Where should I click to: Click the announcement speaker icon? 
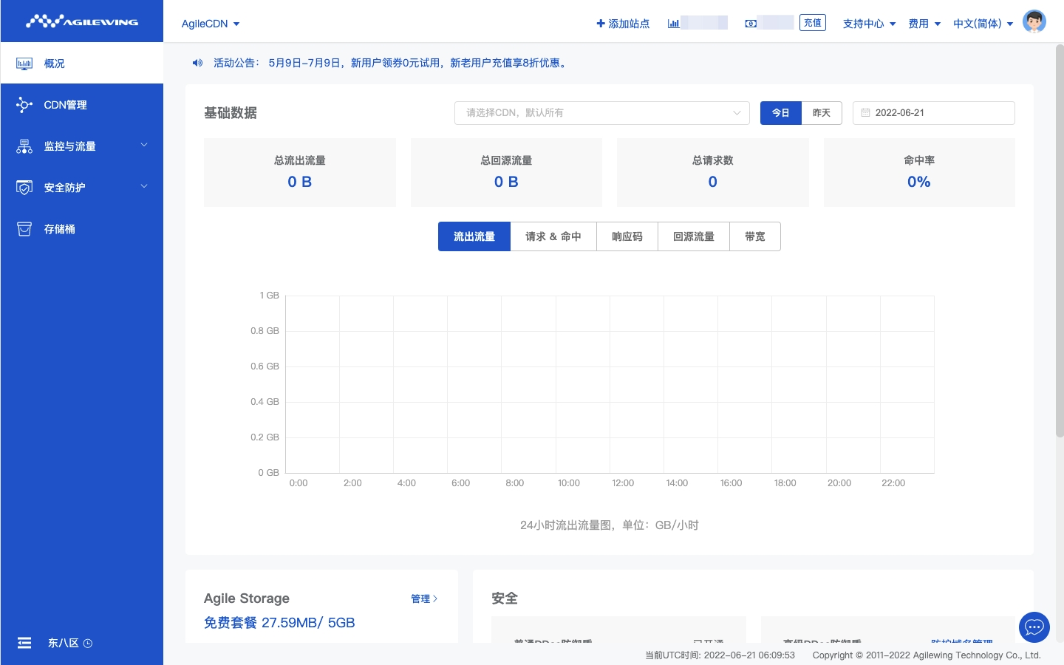pyautogui.click(x=197, y=63)
